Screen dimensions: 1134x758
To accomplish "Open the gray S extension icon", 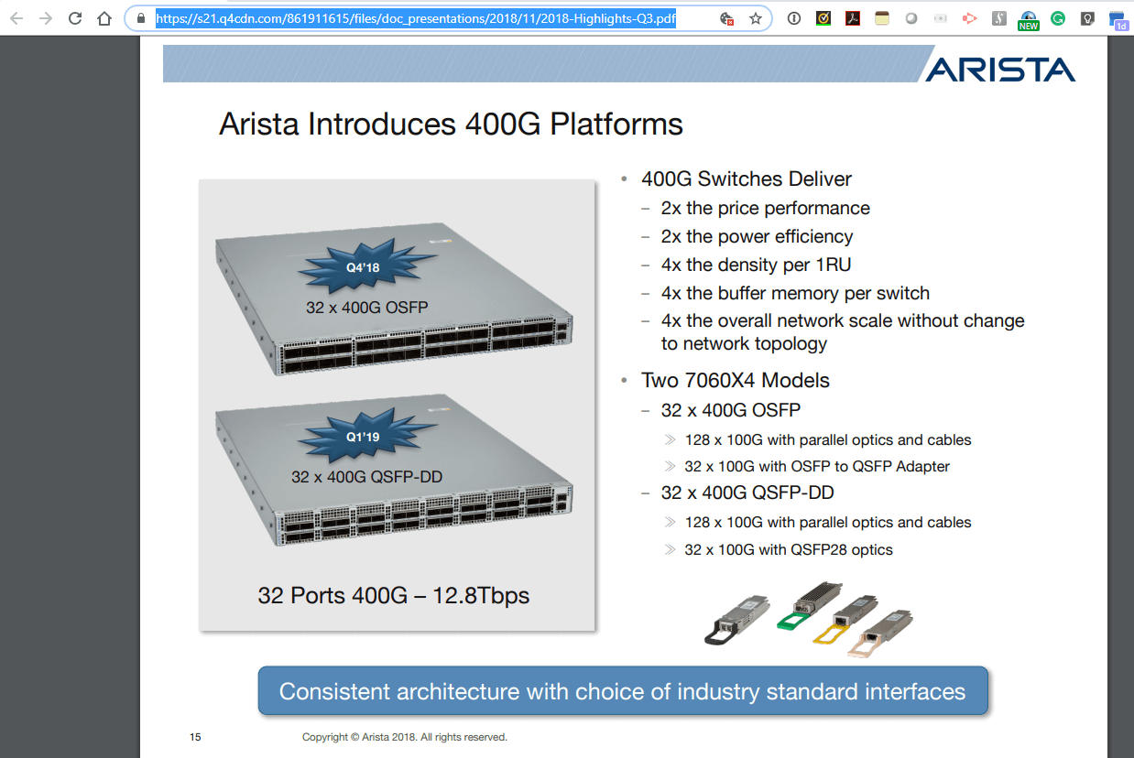I will pos(998,18).
